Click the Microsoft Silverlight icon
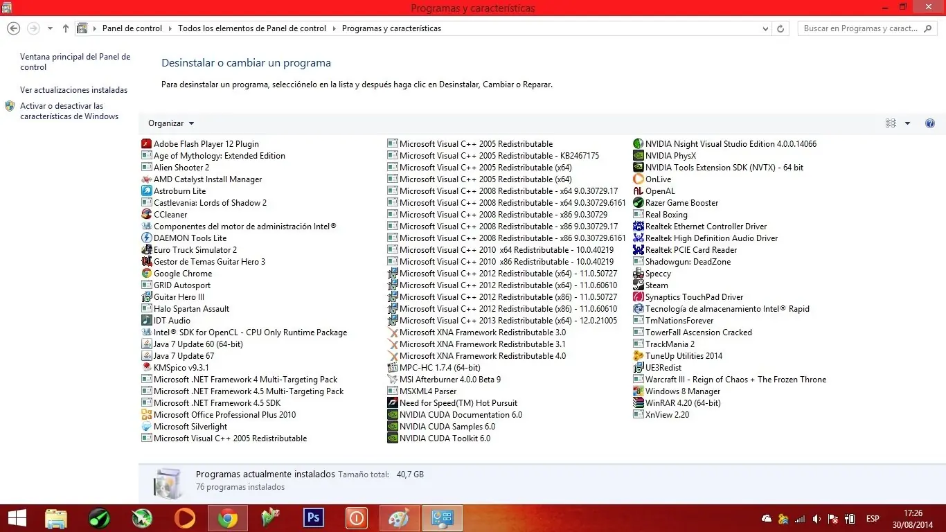Screen dimensions: 946x532 146,427
